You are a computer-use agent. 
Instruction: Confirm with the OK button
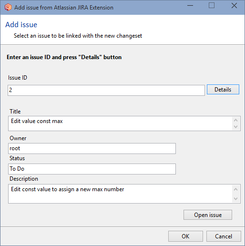(x=185, y=236)
